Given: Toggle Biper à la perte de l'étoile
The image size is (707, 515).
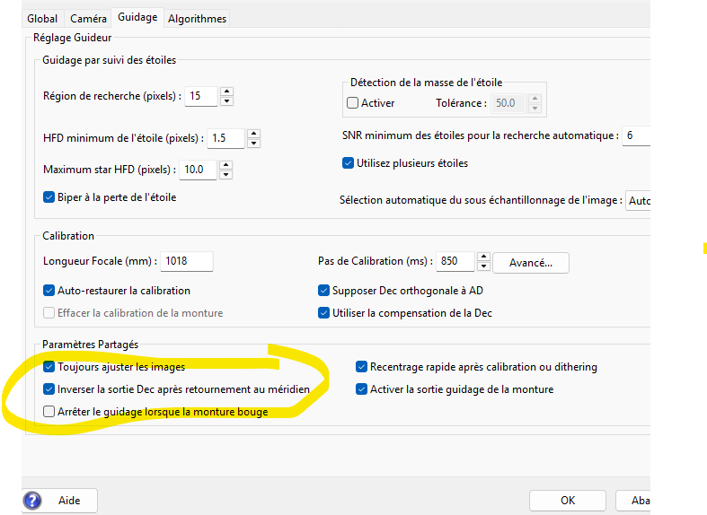Looking at the screenshot, I should coord(49,197).
